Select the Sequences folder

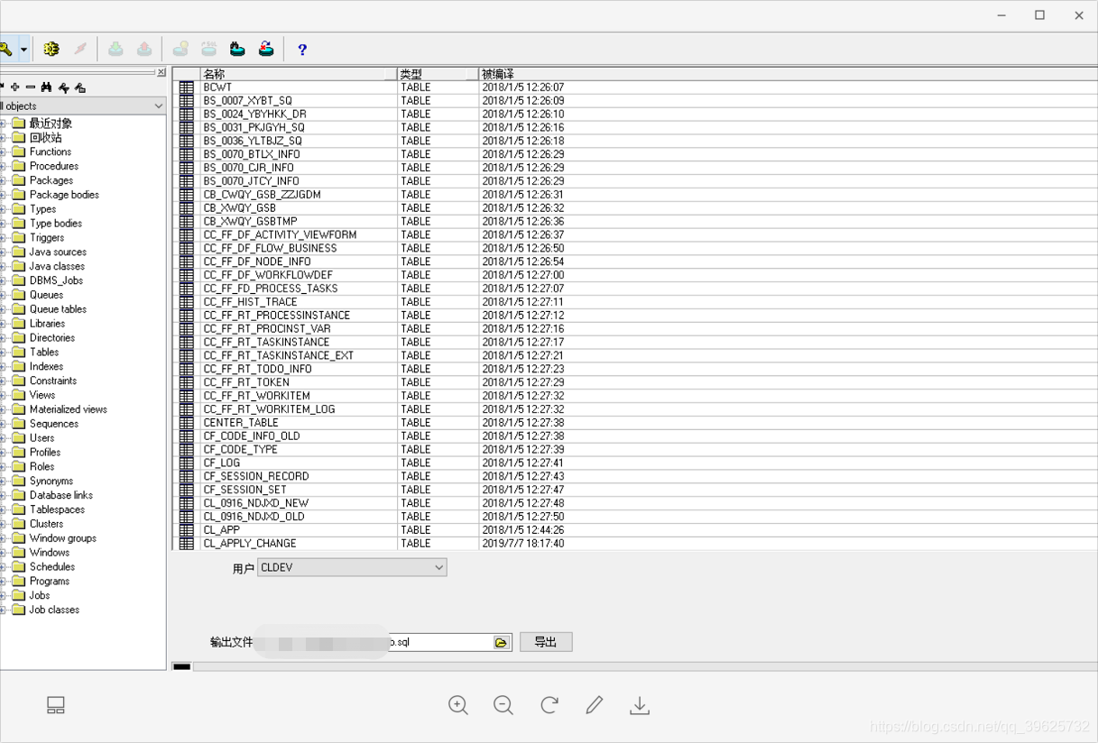coord(54,424)
